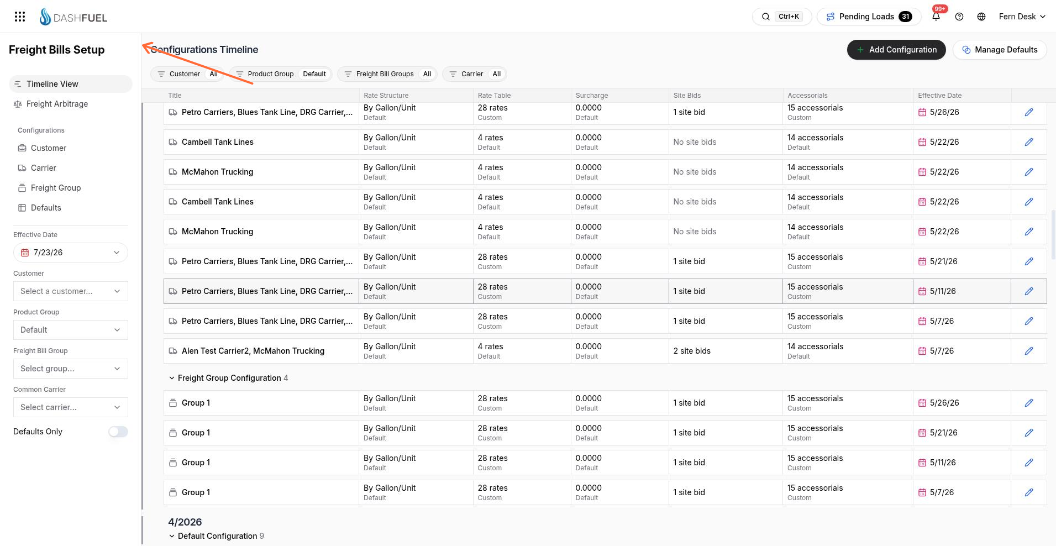The image size is (1056, 546).
Task: Click the vertical scrollbar thumb on right edge
Action: tap(1053, 234)
